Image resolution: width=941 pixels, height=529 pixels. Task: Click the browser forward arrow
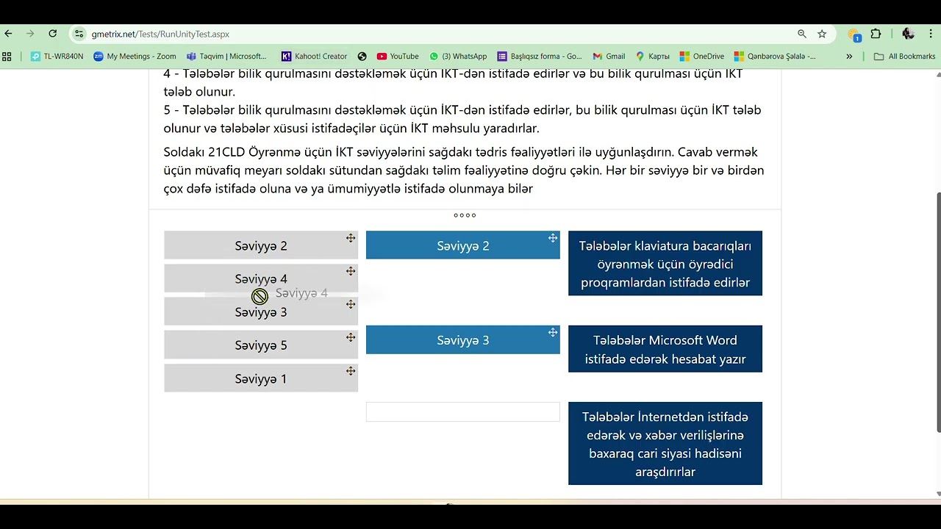pyautogui.click(x=30, y=34)
